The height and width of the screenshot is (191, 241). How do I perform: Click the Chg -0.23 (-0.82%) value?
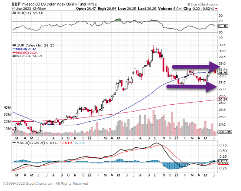click(199, 9)
